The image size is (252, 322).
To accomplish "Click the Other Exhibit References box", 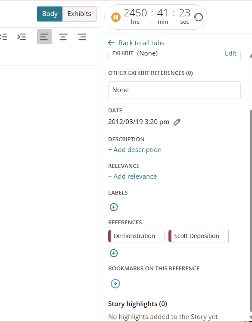I will coord(174,90).
